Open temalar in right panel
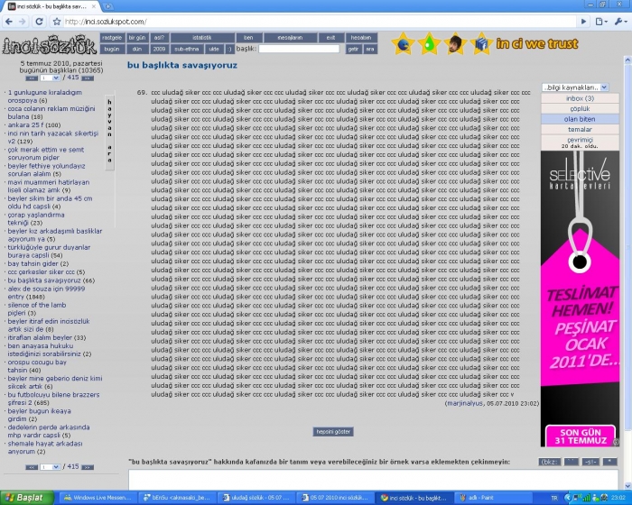This screenshot has width=632, height=505. [x=580, y=129]
